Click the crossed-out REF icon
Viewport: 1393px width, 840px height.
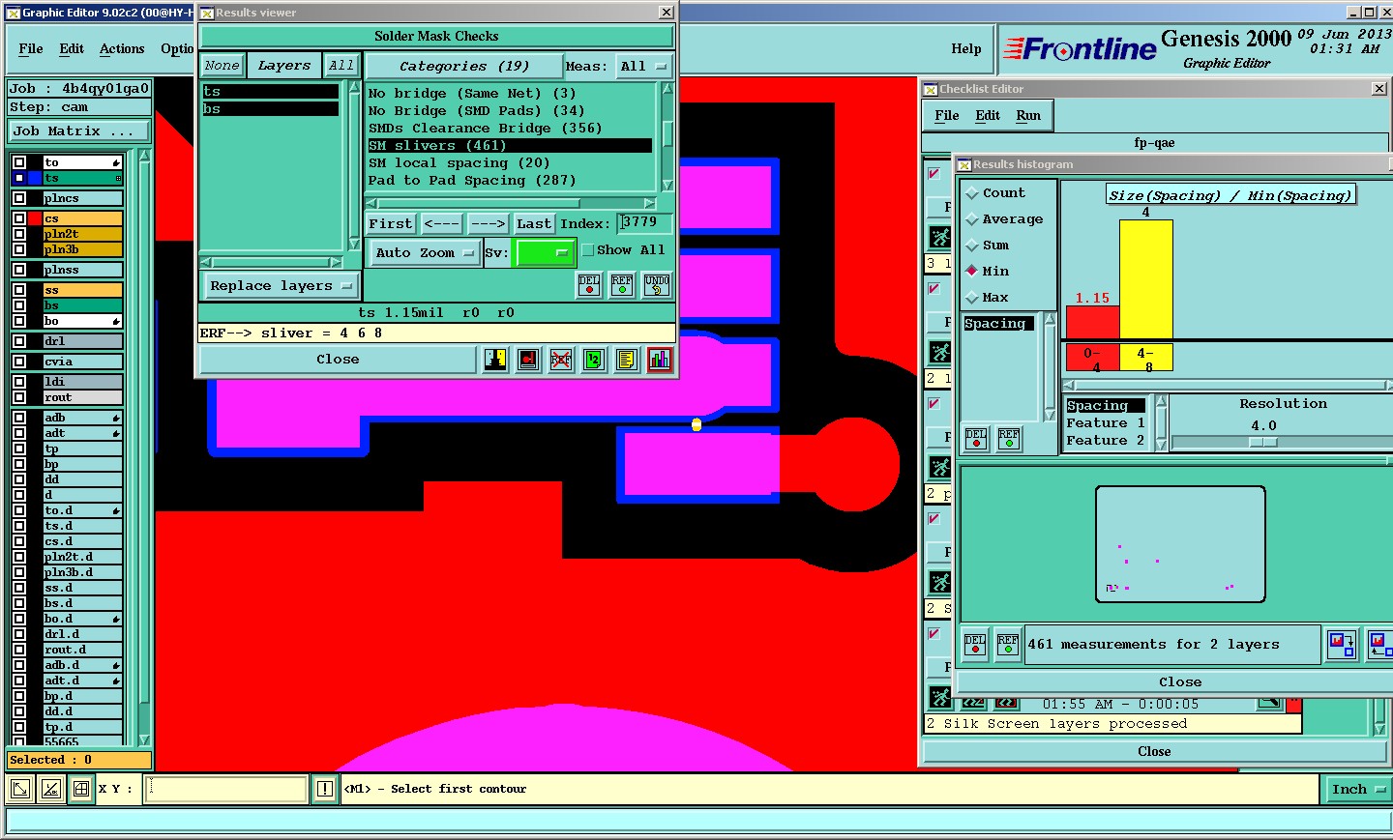point(561,360)
